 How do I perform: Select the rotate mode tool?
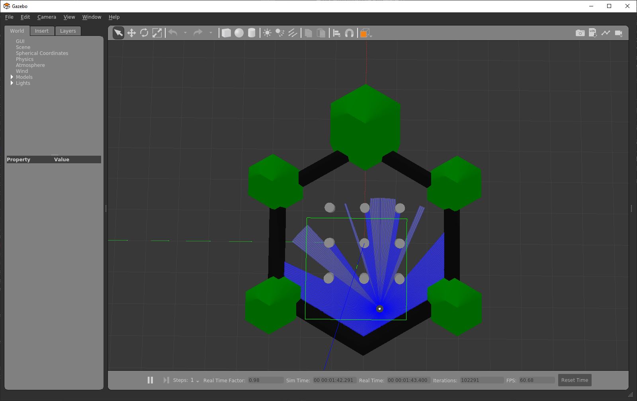pyautogui.click(x=144, y=33)
